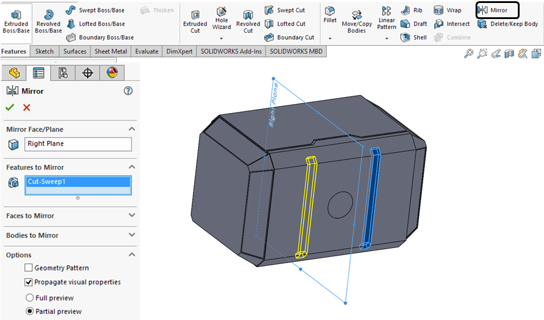Select the Revolved Boss/Base tool
Screen dimensions: 544x320
coord(48,20)
